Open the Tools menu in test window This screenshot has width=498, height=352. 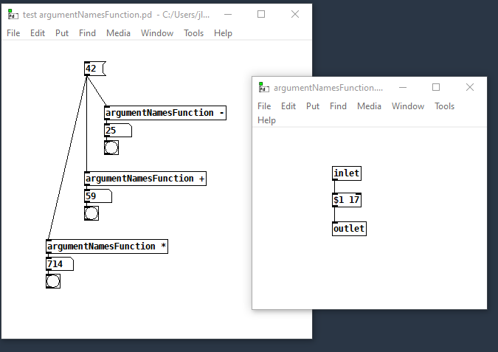click(x=193, y=33)
